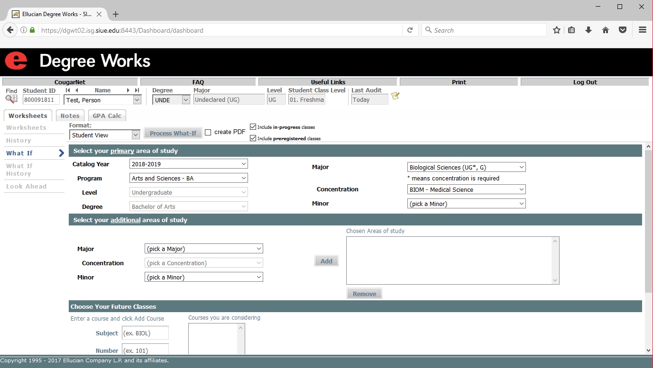Open the Look Ahead sidebar item

tap(27, 187)
